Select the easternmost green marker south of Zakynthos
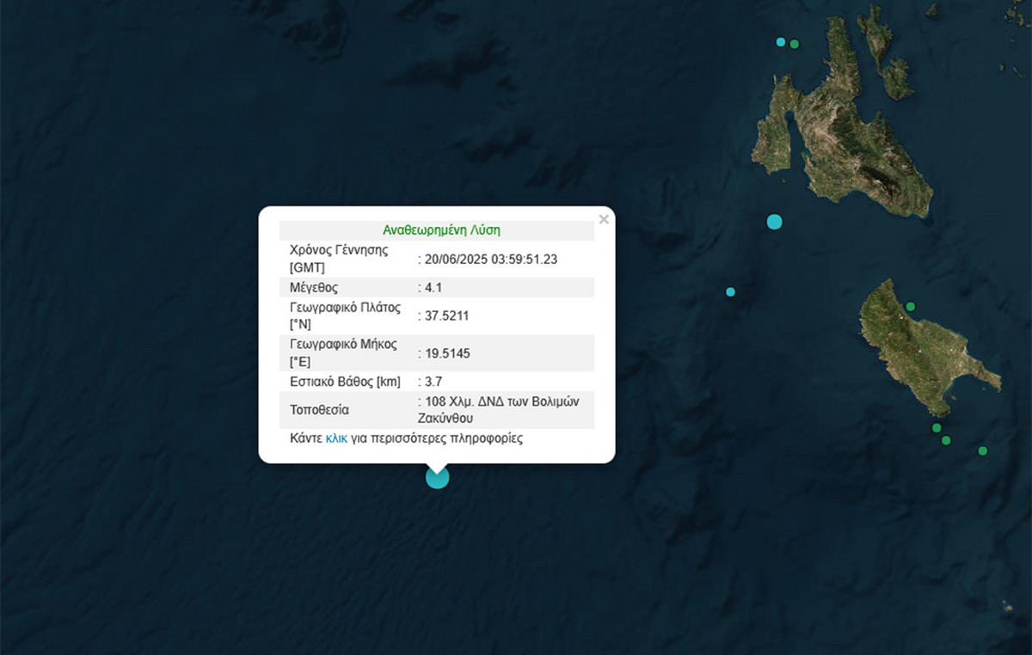This screenshot has width=1032, height=655. (x=982, y=450)
